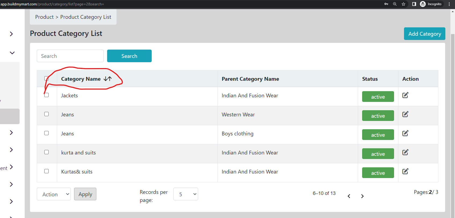This screenshot has height=218, width=455.
Task: Expand the sidebar chevron directly above the 'ent' item
Action: click(x=11, y=150)
